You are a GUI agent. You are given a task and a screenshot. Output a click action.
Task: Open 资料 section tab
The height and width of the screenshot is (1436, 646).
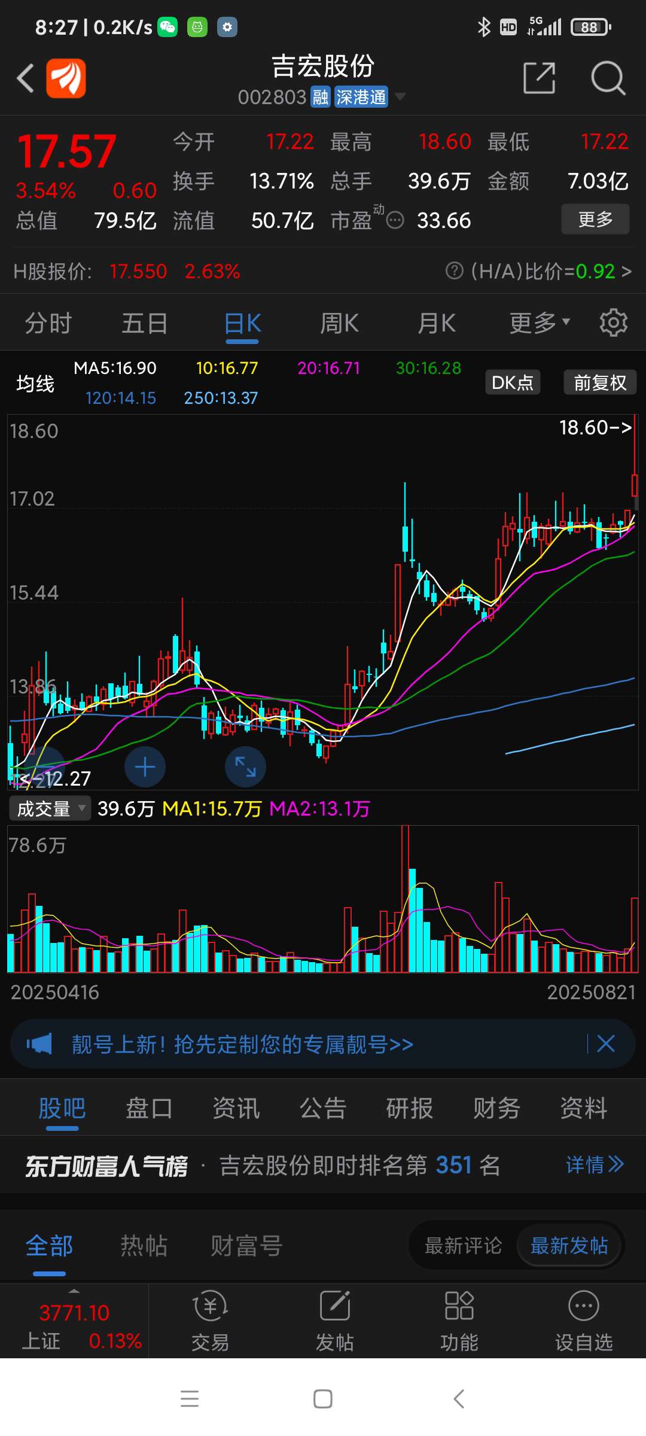584,1108
